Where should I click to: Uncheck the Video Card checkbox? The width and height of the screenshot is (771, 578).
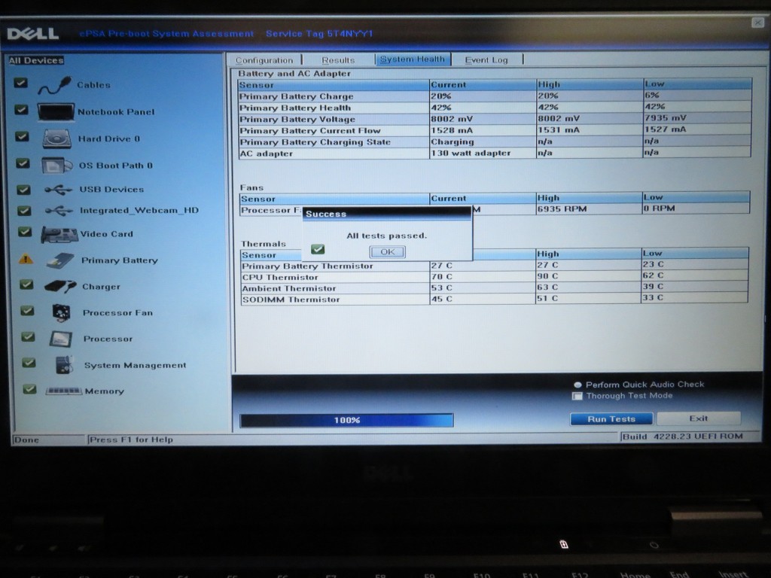click(25, 232)
